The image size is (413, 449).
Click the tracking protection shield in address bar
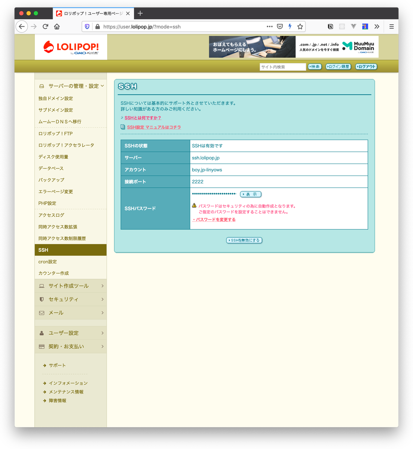pos(87,27)
